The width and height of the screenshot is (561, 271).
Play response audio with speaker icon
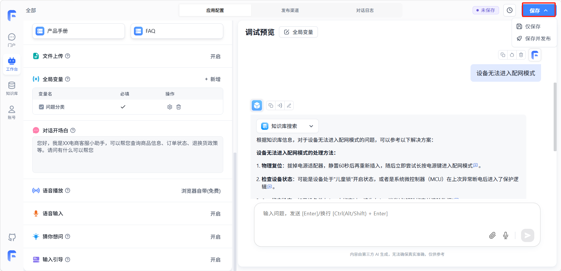pyautogui.click(x=280, y=105)
